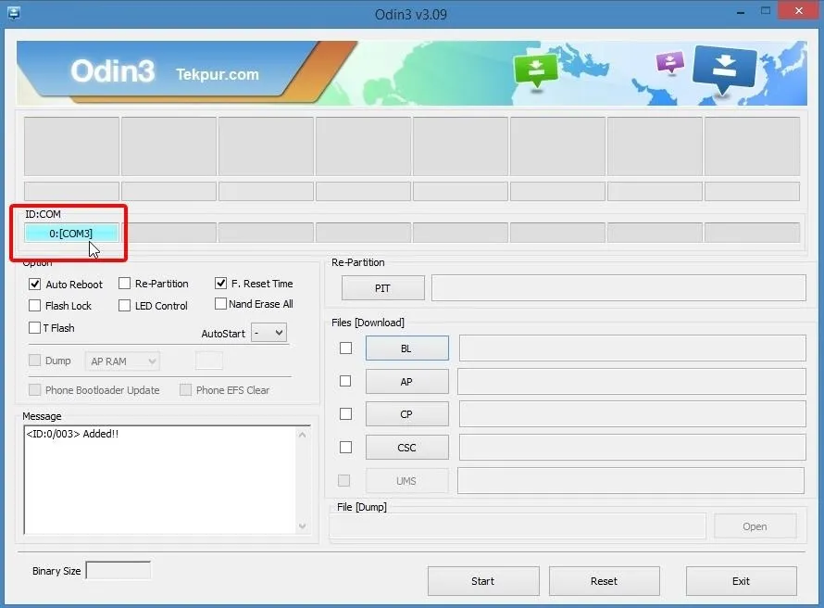Click the AP file path field
This screenshot has width=824, height=608.
point(631,381)
